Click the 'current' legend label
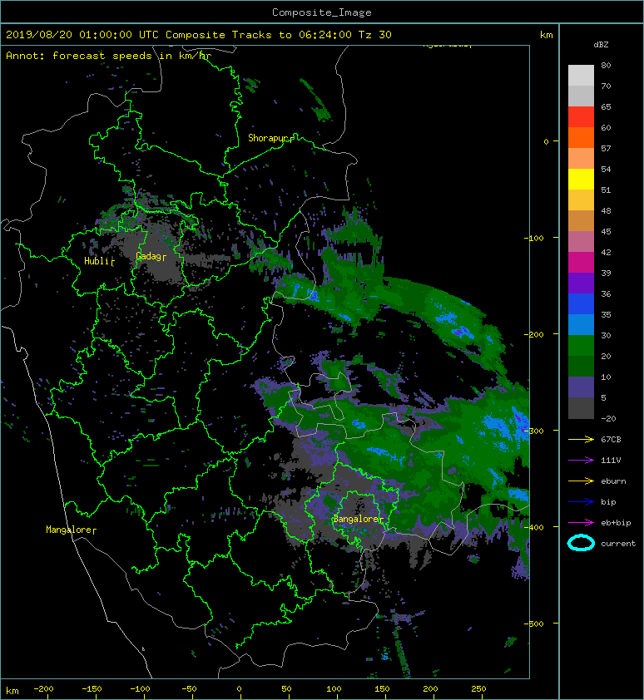The height and width of the screenshot is (700, 644). 618,544
